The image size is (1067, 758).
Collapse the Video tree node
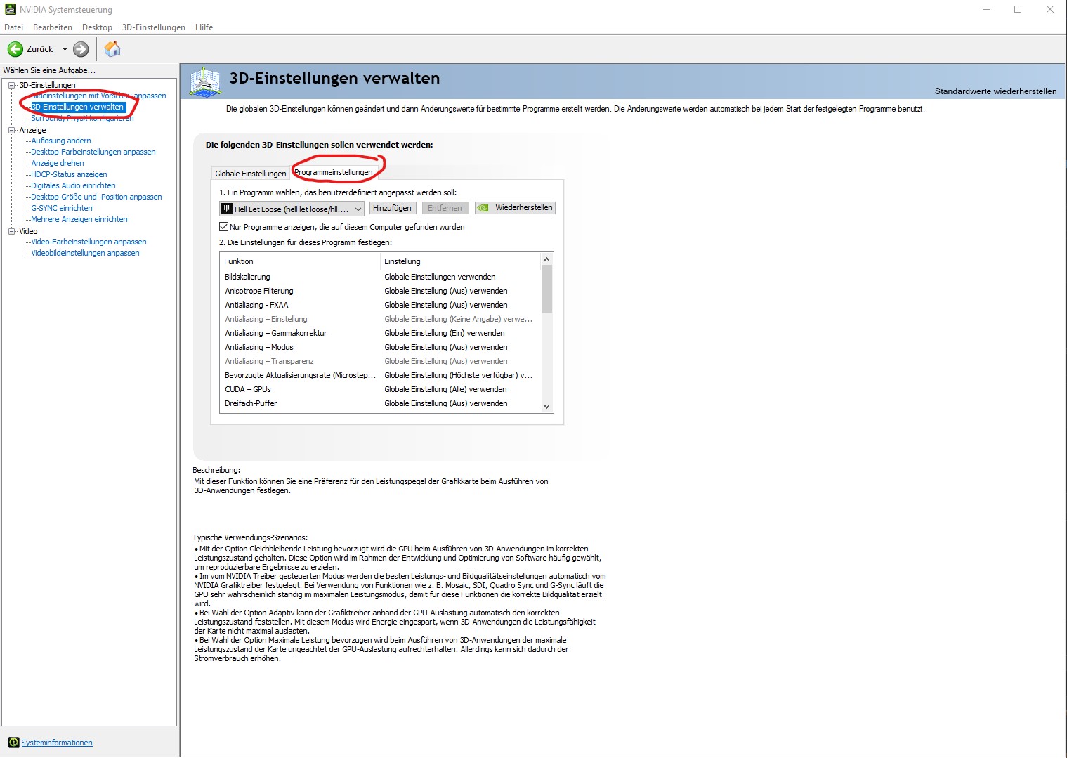tap(11, 231)
